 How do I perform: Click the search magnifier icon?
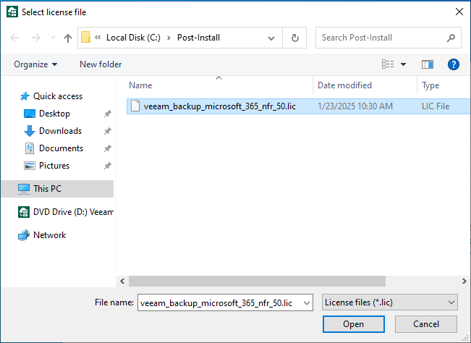pos(450,38)
